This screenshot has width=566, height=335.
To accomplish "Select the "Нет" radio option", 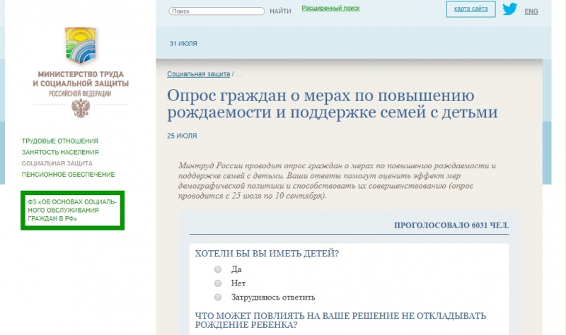I will coord(218,283).
